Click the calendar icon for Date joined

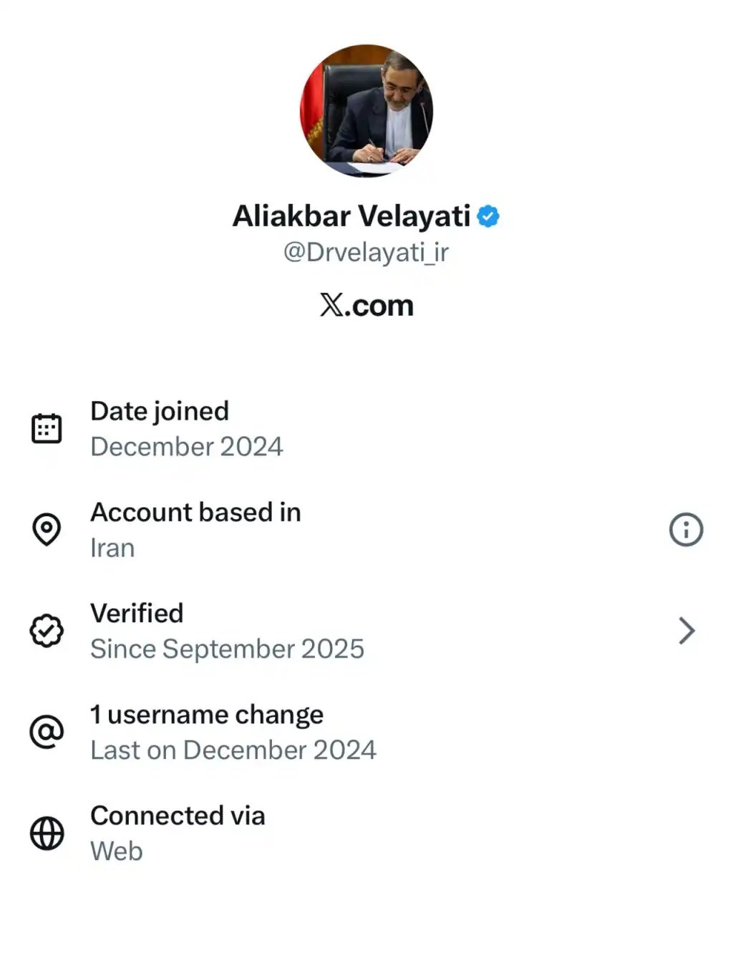[47, 428]
